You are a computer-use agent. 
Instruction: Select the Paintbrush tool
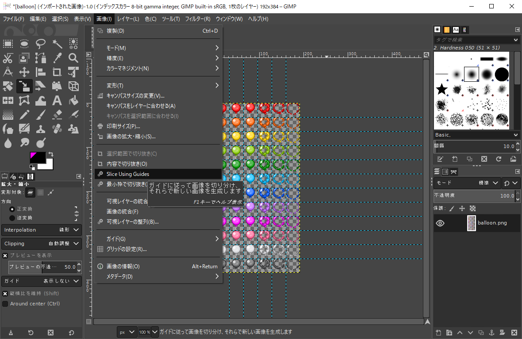[x=40, y=114]
